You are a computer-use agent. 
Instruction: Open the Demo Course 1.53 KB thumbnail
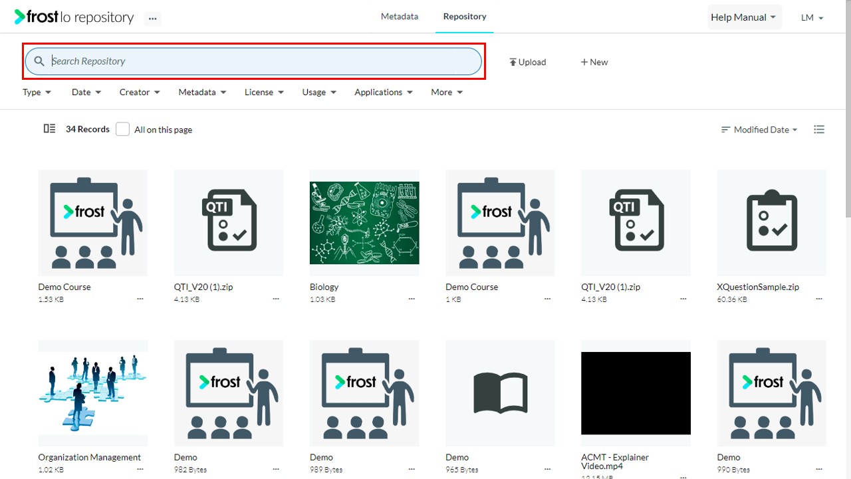pos(92,223)
